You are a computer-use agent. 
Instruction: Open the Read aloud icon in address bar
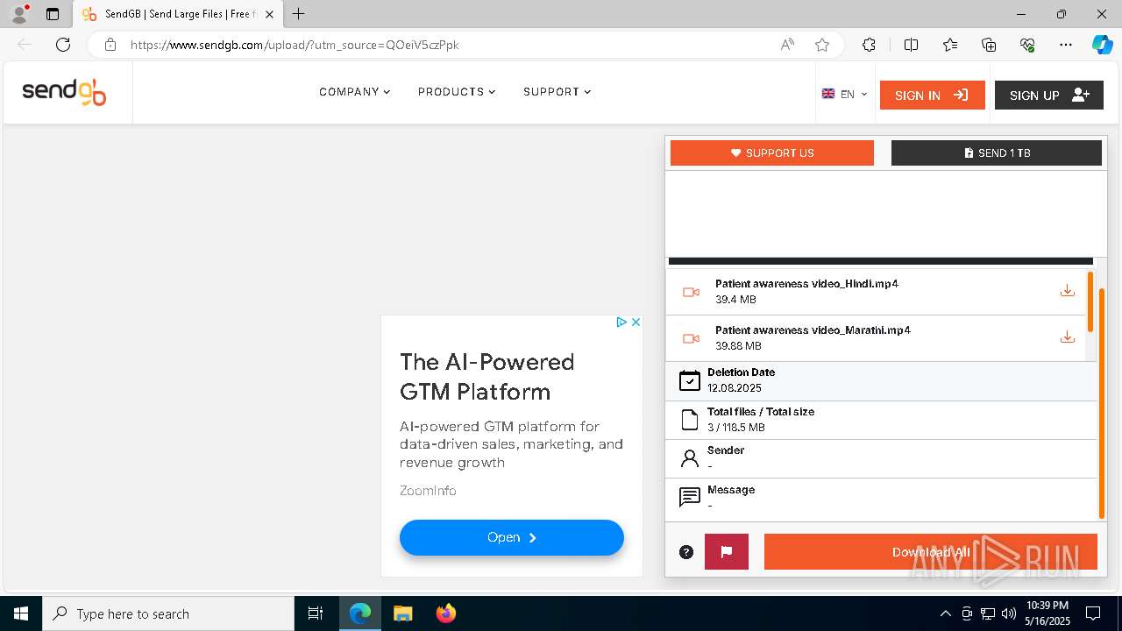[787, 45]
